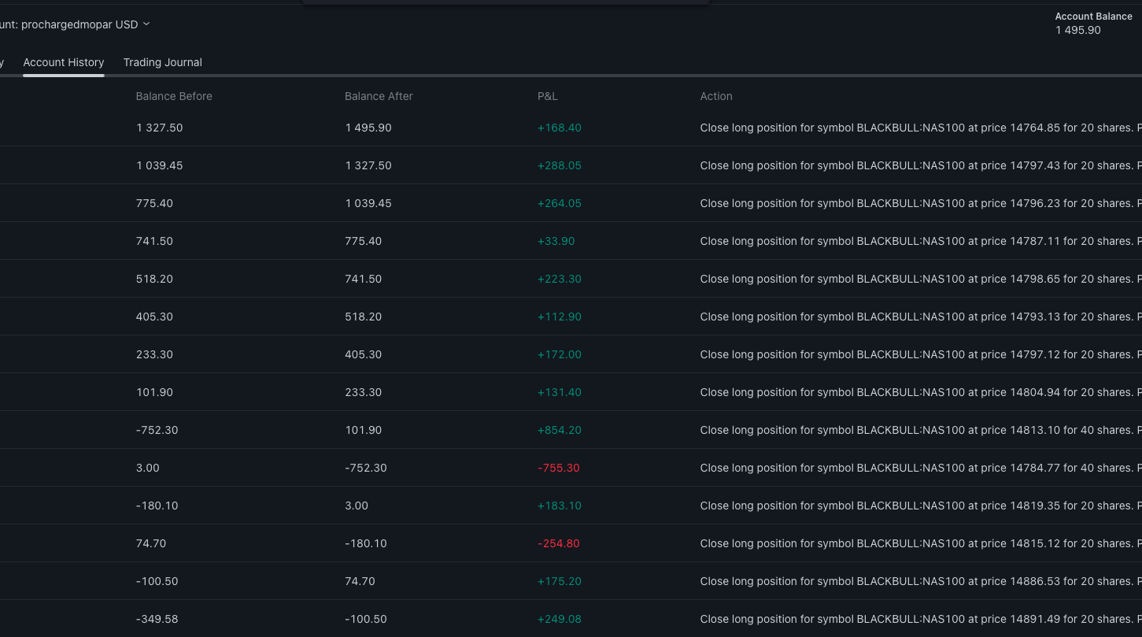Click the row showing -254.80 loss
This screenshot has height=637, width=1142.
559,543
